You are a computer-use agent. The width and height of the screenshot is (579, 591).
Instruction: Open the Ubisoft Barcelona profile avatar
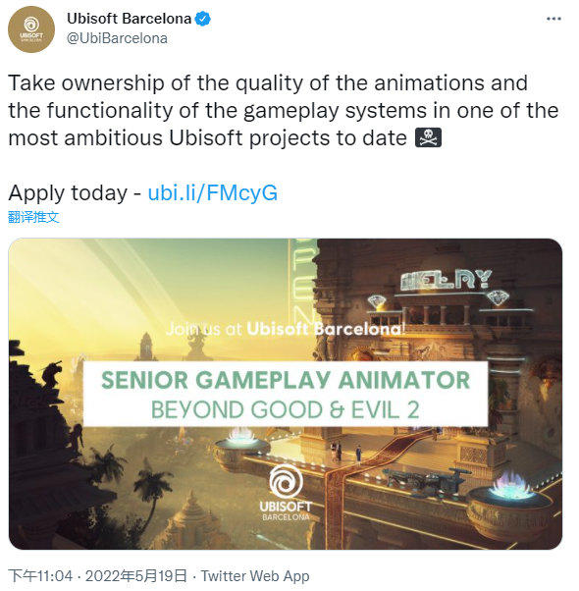pos(31,29)
